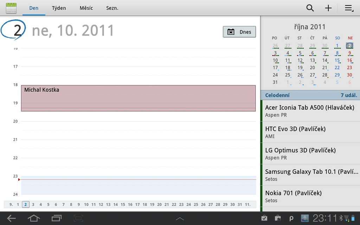
Task: Open the calendar search icon
Action: pos(310,8)
